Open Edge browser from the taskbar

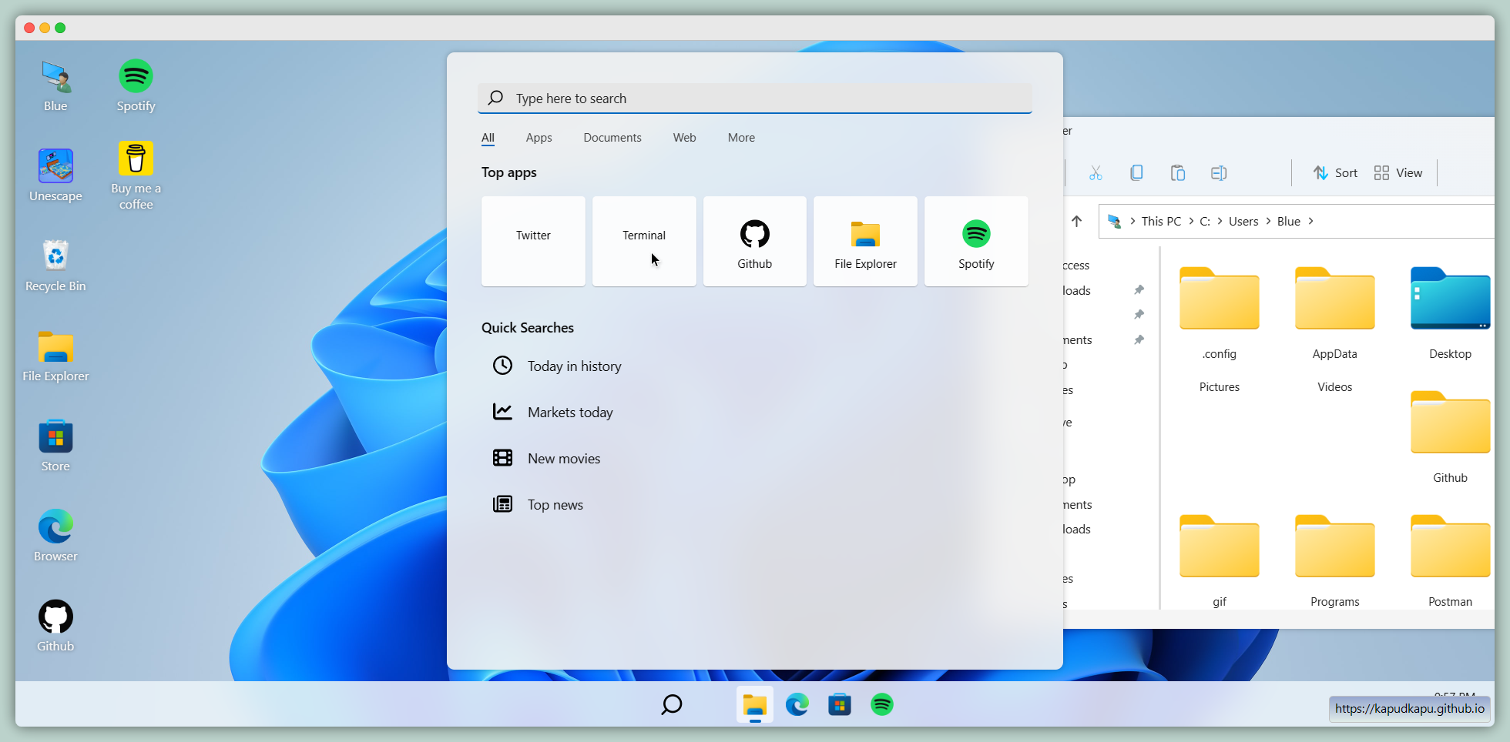pyautogui.click(x=797, y=704)
